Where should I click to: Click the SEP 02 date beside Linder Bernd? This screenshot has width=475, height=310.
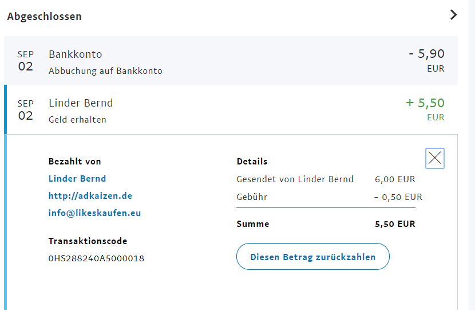pyautogui.click(x=26, y=110)
